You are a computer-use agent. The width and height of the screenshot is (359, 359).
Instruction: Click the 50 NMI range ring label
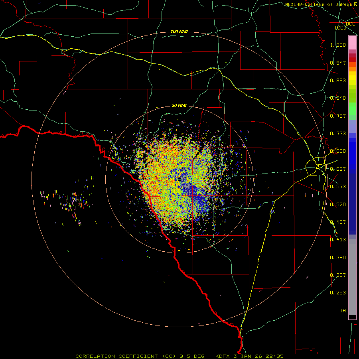click(x=179, y=105)
